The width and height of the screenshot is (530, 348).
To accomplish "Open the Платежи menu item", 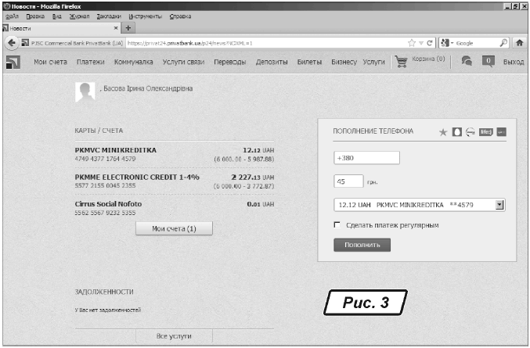I will pos(90,62).
